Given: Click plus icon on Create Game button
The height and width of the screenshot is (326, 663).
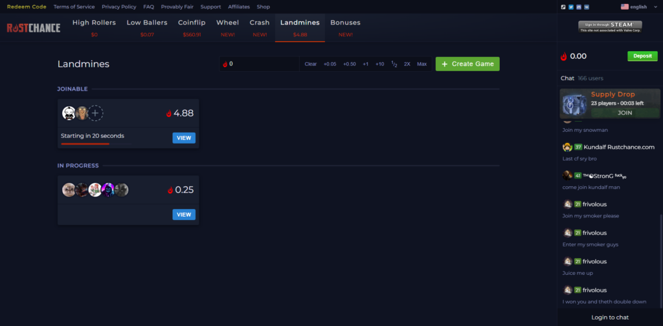Looking at the screenshot, I should [x=444, y=64].
